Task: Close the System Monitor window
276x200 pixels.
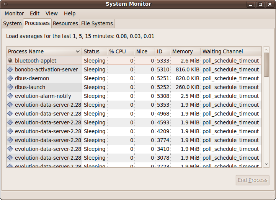Action: click(x=270, y=4)
